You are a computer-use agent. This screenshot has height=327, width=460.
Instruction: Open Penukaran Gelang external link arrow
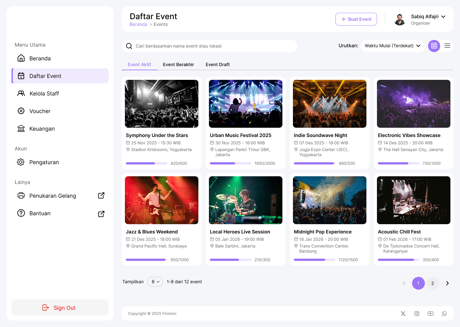[x=101, y=195]
